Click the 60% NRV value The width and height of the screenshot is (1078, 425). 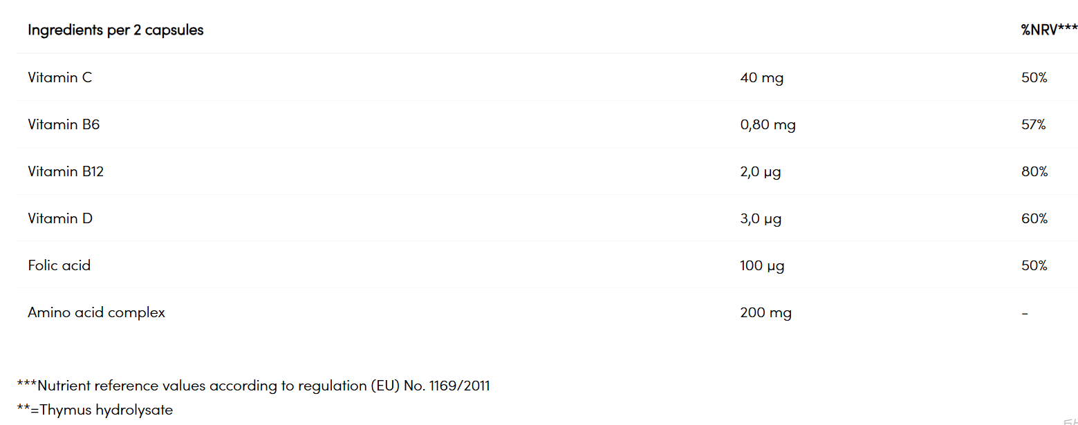pos(1034,218)
